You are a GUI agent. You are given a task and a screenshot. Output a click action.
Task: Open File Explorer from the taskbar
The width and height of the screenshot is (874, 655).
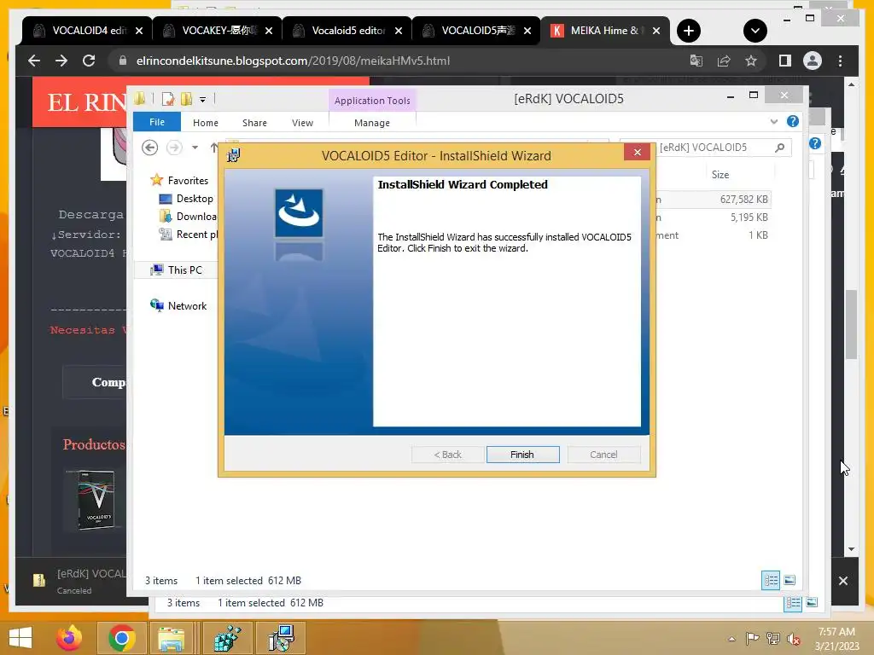(171, 638)
